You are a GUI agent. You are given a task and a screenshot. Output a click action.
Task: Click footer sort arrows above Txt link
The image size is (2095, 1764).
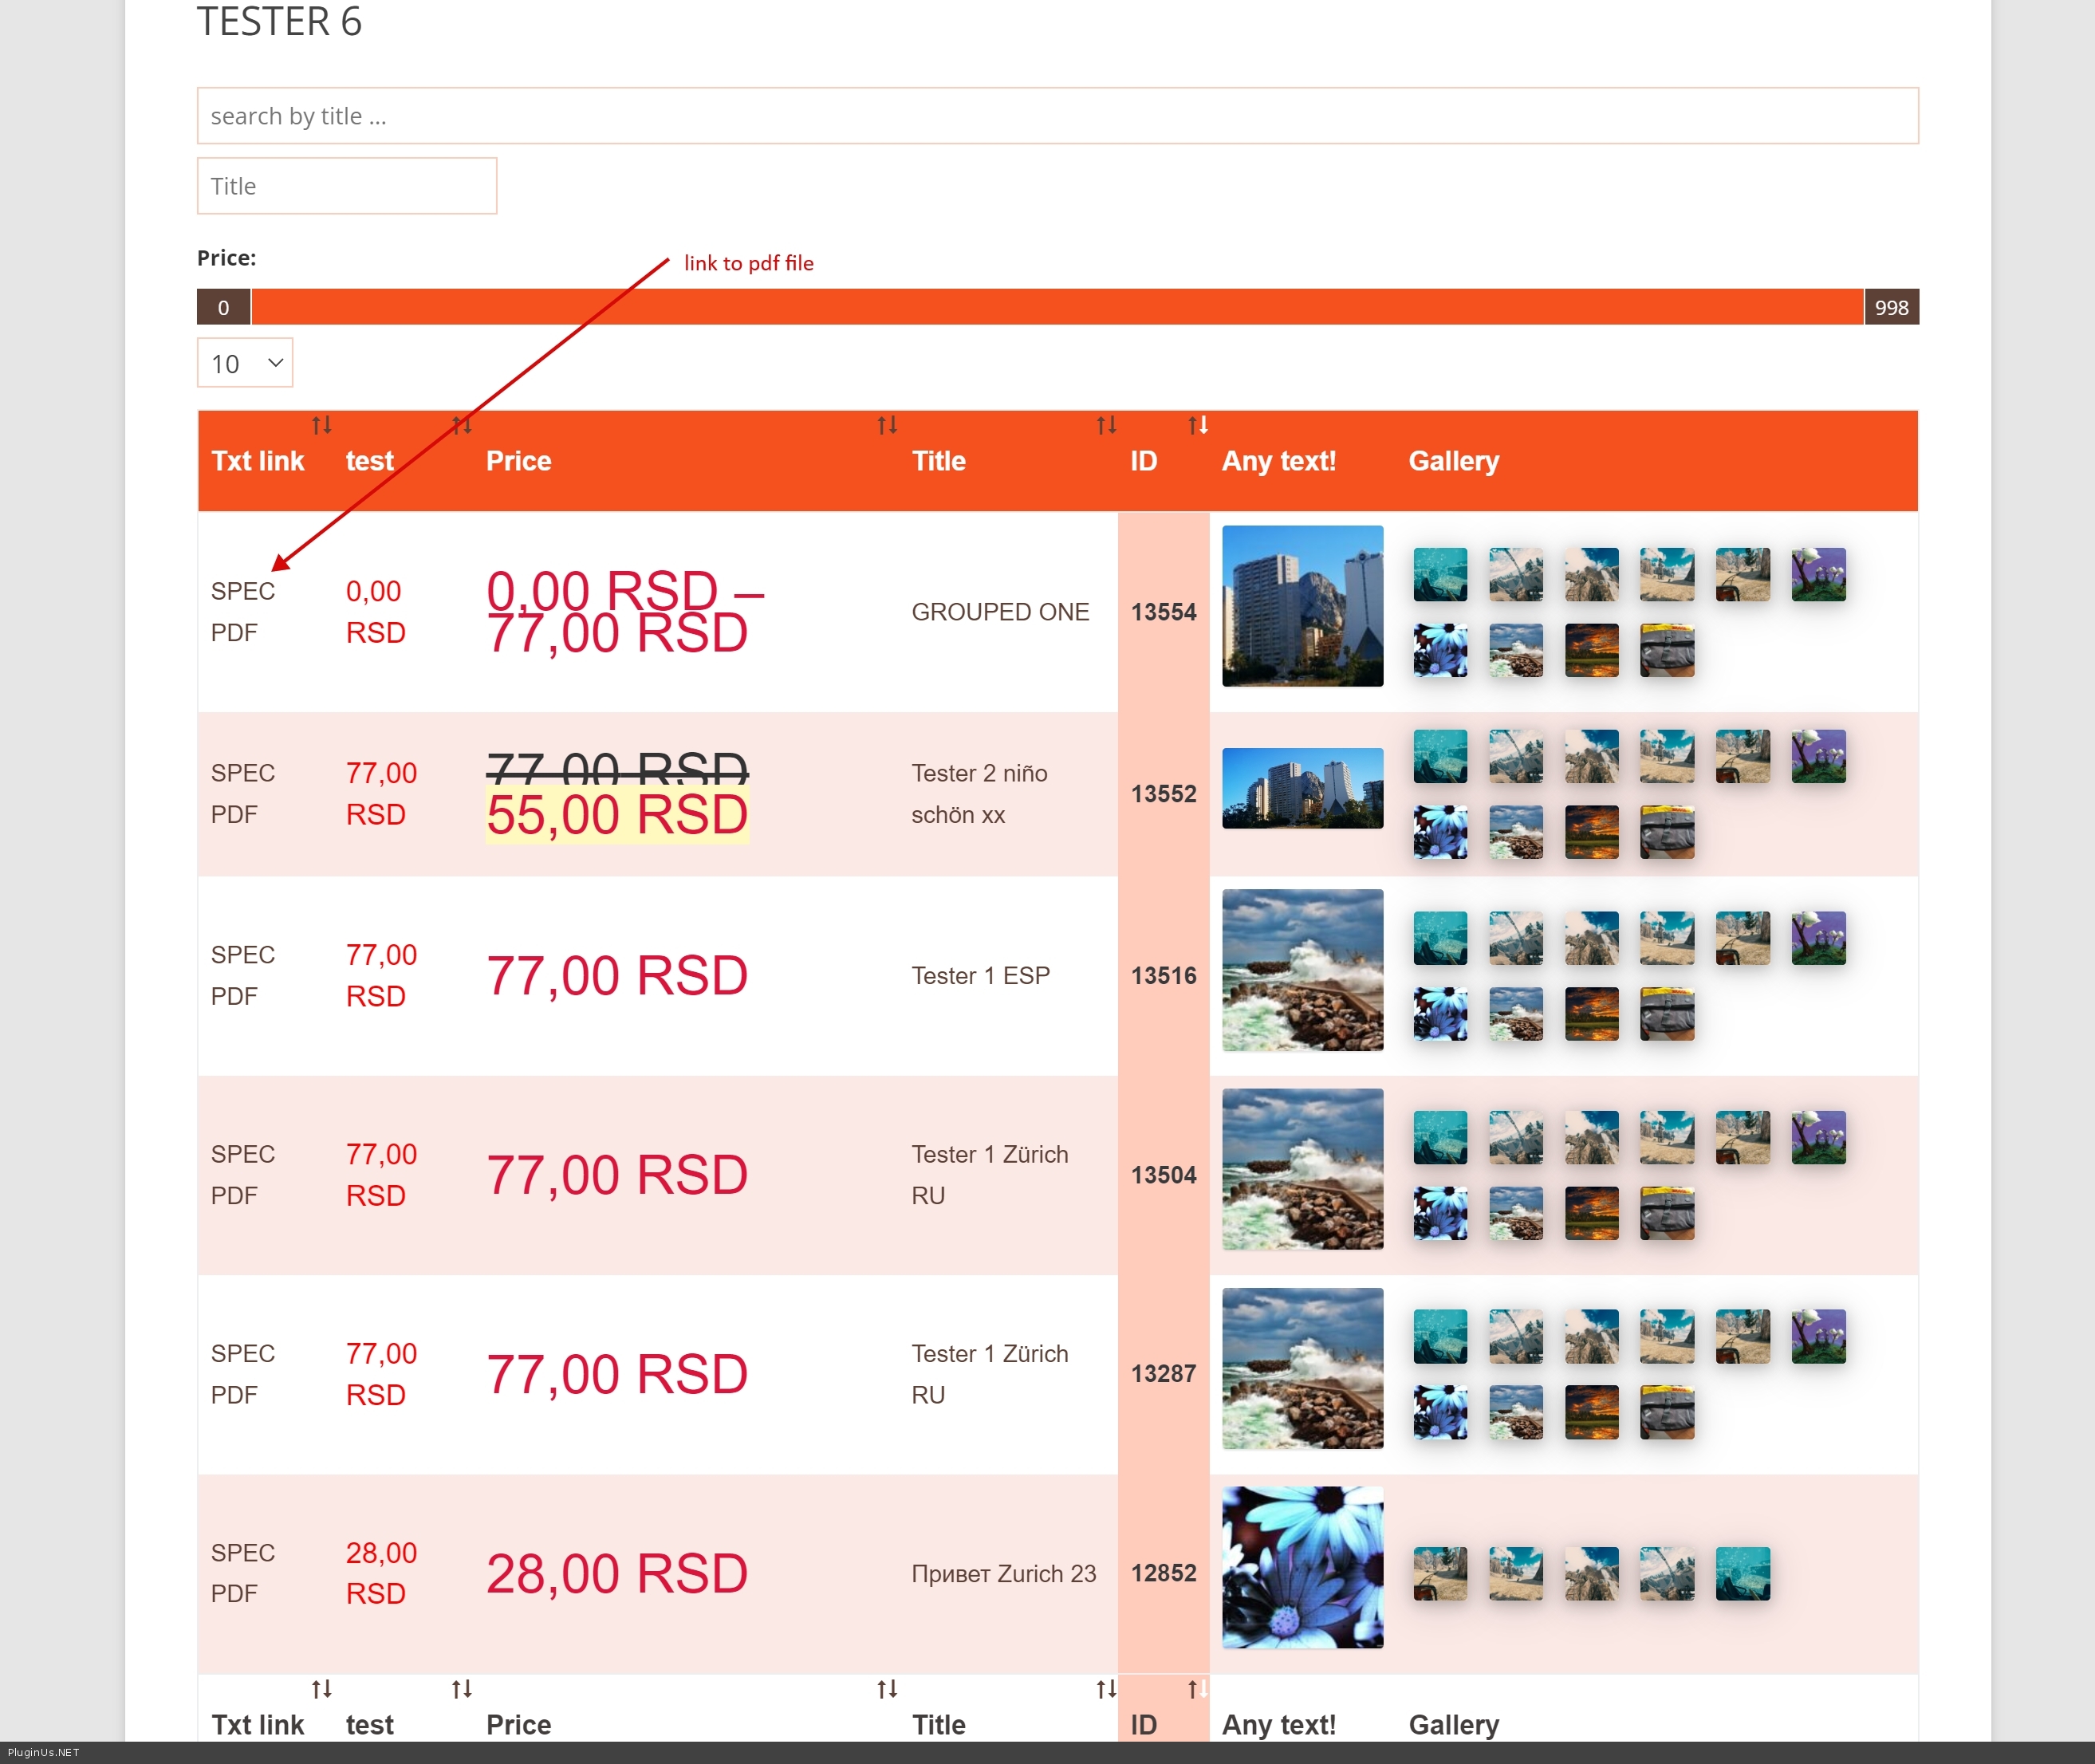pos(321,1689)
